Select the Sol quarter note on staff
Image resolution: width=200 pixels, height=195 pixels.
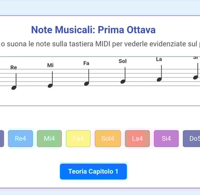coord(123,76)
